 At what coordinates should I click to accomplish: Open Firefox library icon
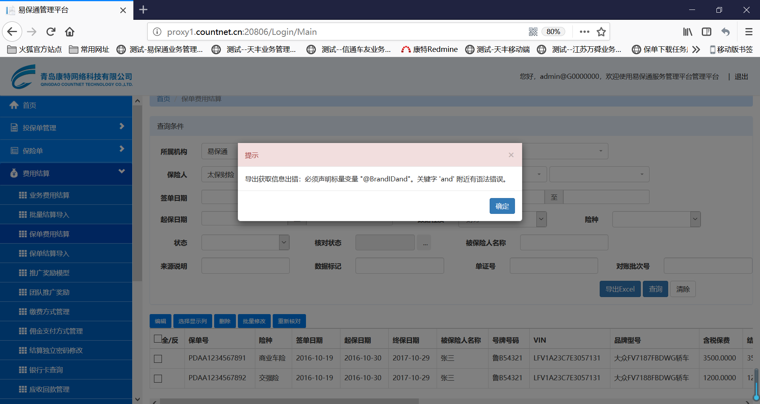point(688,32)
